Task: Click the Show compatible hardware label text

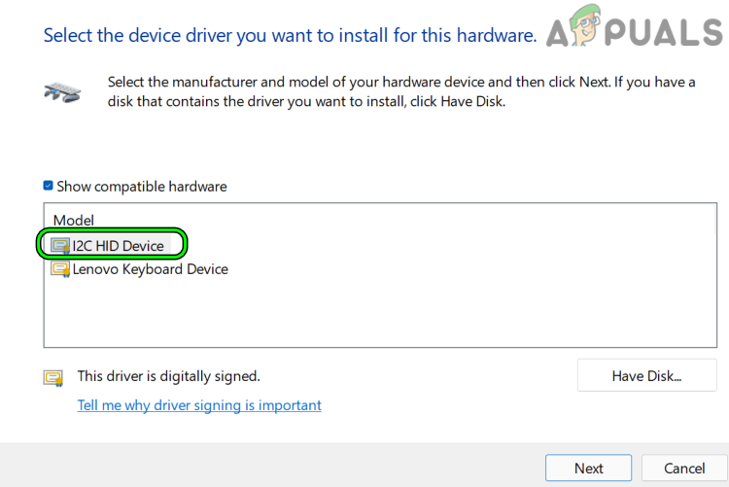Action: pos(141,187)
